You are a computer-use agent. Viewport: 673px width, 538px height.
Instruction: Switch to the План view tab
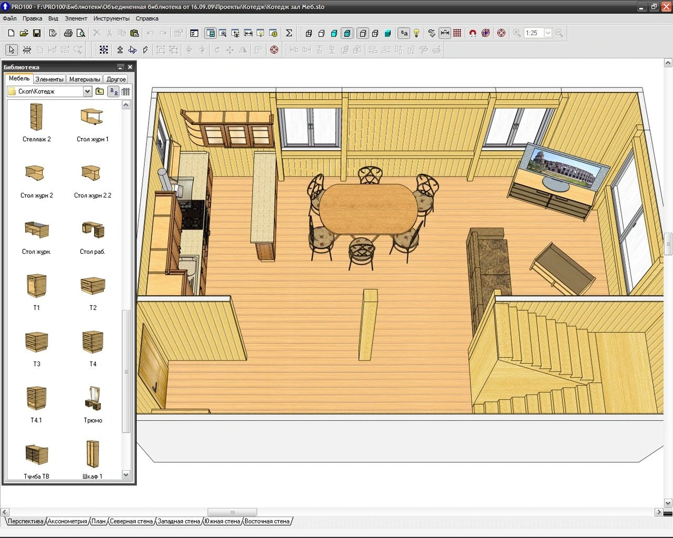pos(99,521)
